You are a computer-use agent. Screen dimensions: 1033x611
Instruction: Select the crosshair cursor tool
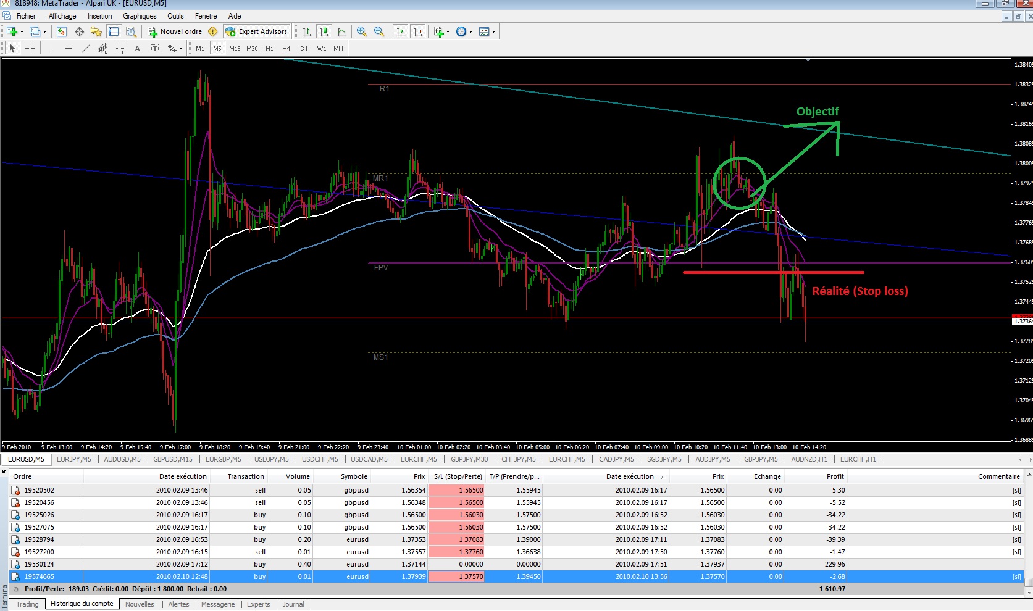[30, 48]
